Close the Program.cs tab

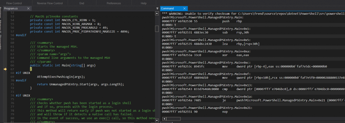tap(28, 8)
